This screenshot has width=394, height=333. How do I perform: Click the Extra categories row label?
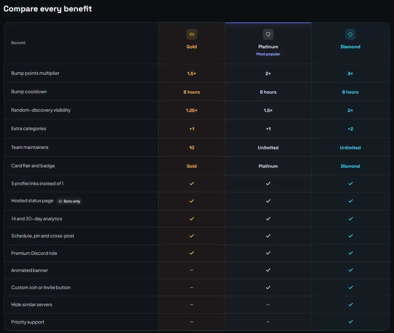[29, 128]
